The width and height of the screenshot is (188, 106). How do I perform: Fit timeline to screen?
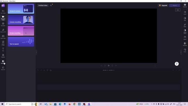(x=179, y=70)
